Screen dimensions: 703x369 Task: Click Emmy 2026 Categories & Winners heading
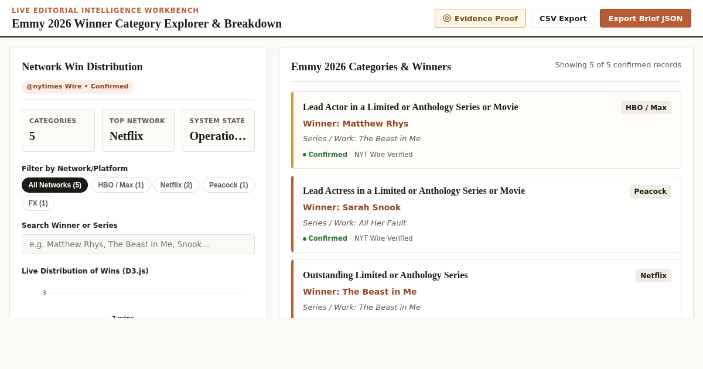point(371,67)
